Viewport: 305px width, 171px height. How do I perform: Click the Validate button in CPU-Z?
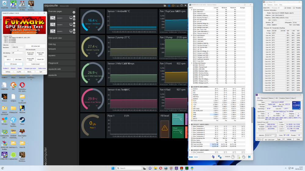(x=289, y=139)
